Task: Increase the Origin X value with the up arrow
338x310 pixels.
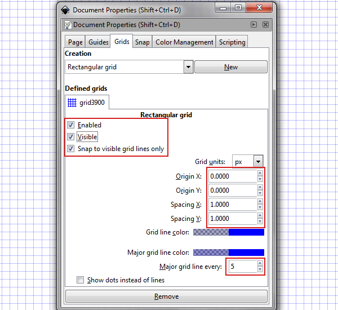Action: tap(260, 174)
